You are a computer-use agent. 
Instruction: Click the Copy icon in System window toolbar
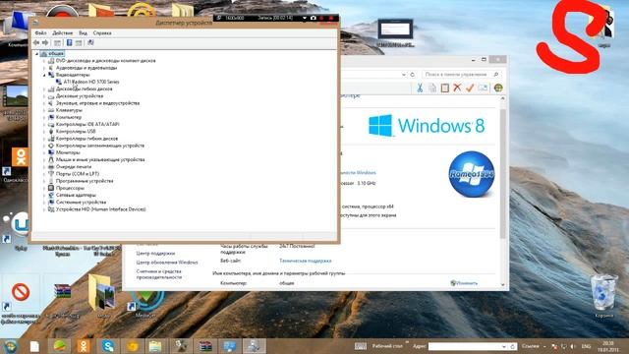click(x=432, y=88)
